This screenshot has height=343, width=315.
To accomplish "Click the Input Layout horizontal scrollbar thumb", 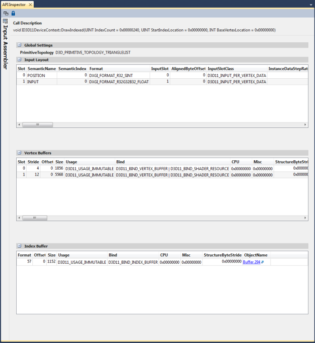I will [x=31, y=125].
